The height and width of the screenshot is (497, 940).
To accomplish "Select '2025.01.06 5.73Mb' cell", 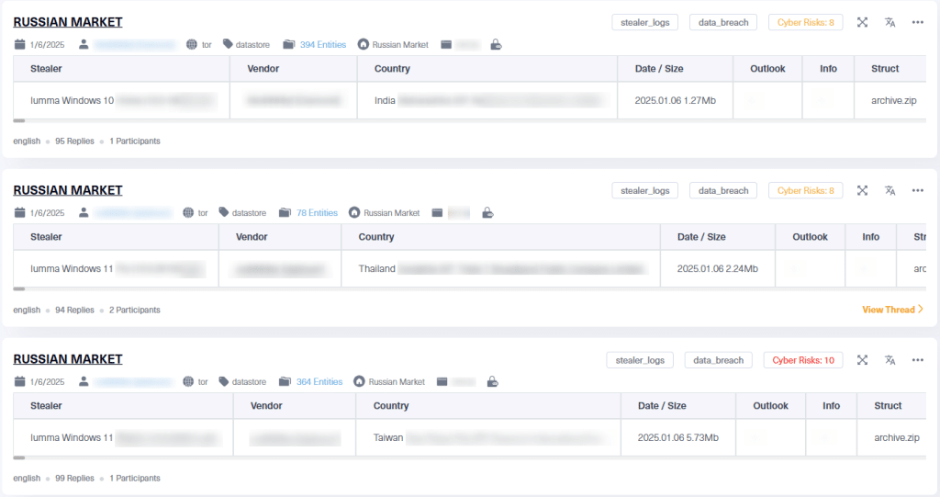I will [x=678, y=437].
